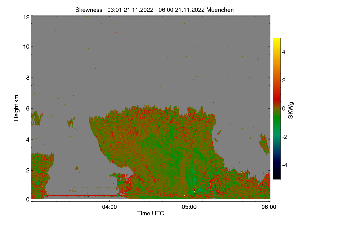Click the colorbar label 'SKWg'

(x=291, y=110)
